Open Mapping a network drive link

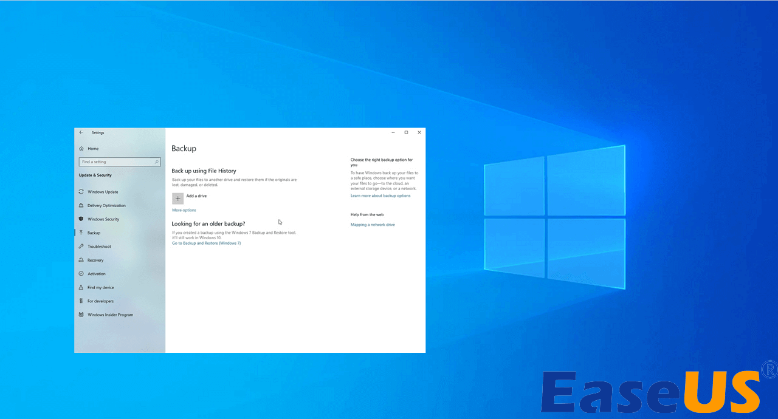373,225
